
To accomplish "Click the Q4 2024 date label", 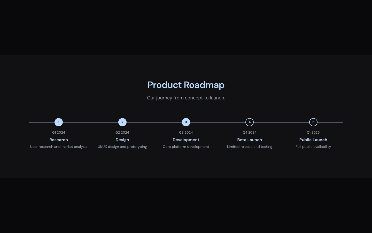I will [250, 133].
